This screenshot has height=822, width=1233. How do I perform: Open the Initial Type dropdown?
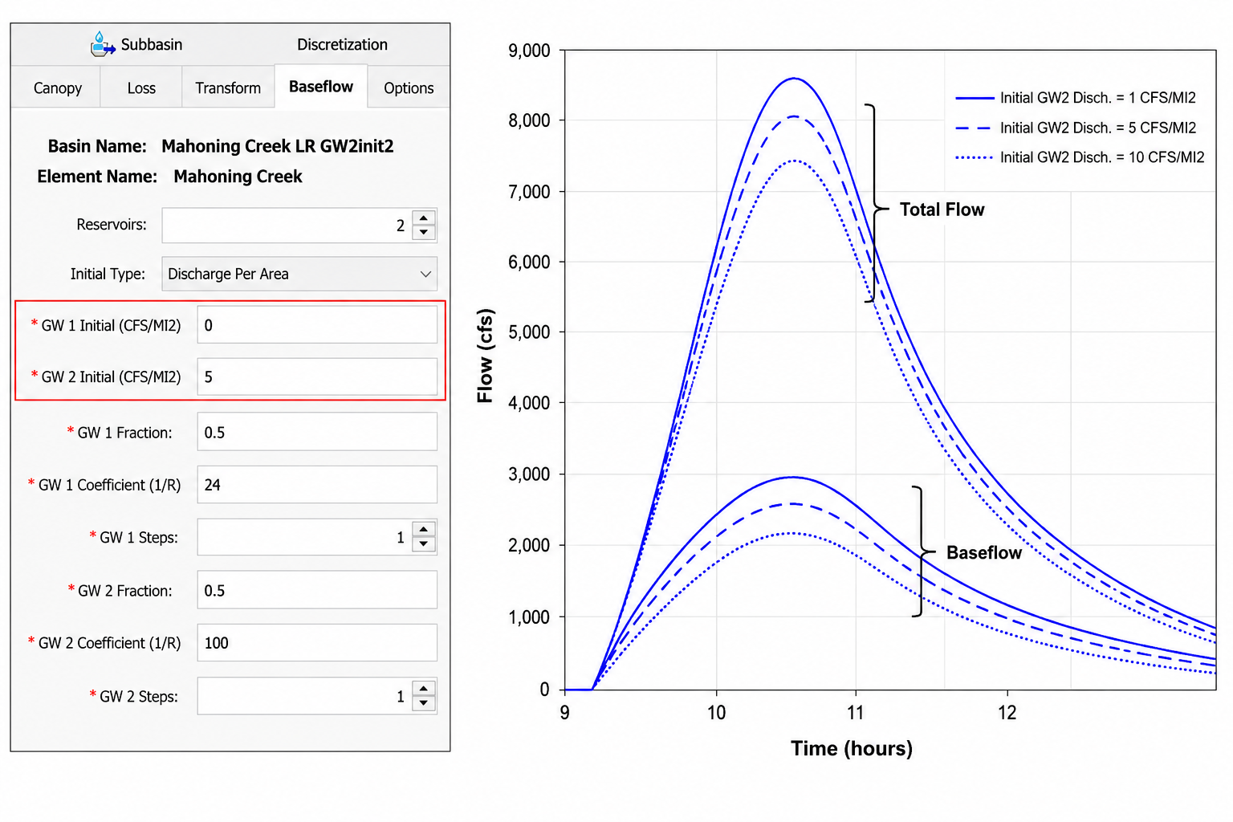[299, 274]
